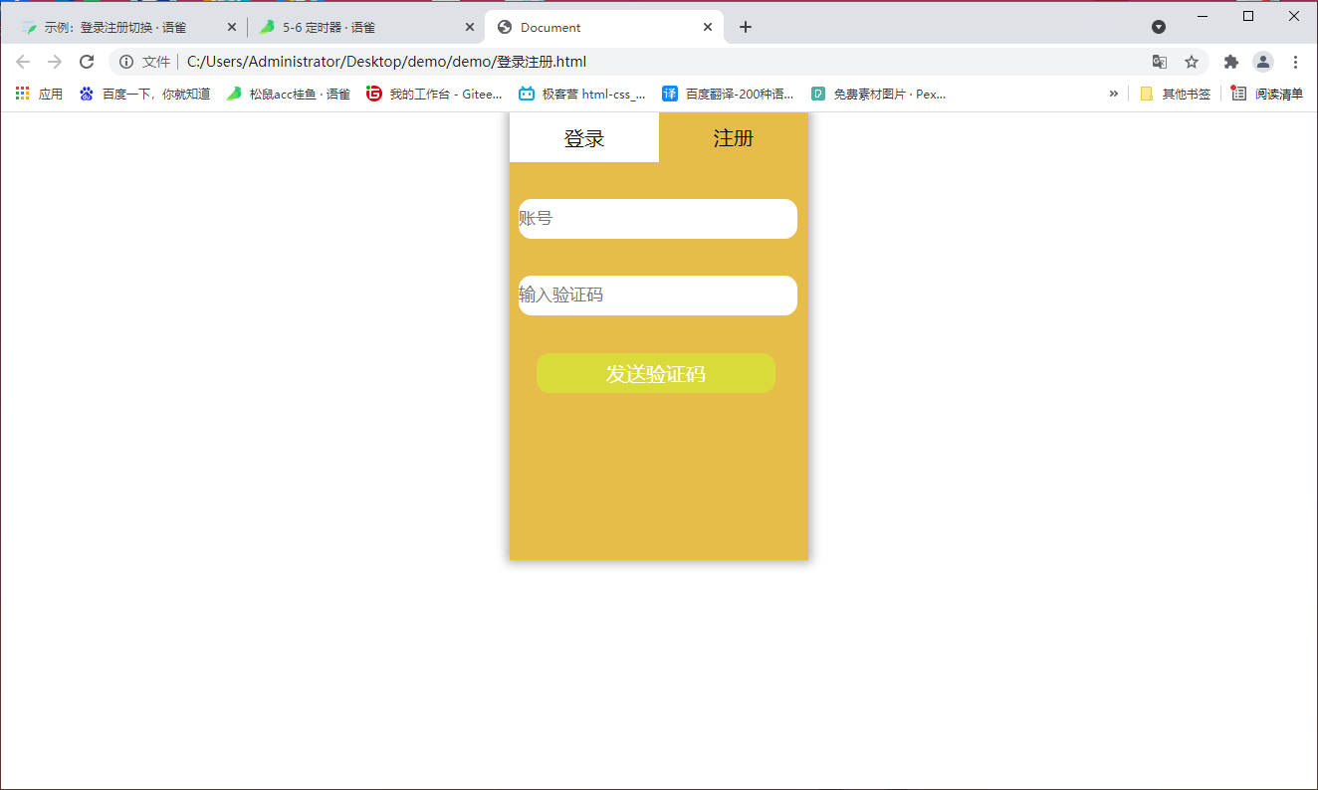Open 免费素材图片 · Pex bookmark
The height and width of the screenshot is (790, 1318).
[x=879, y=95]
